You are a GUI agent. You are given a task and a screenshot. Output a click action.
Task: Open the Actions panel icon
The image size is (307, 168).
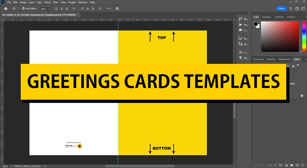pyautogui.click(x=241, y=24)
